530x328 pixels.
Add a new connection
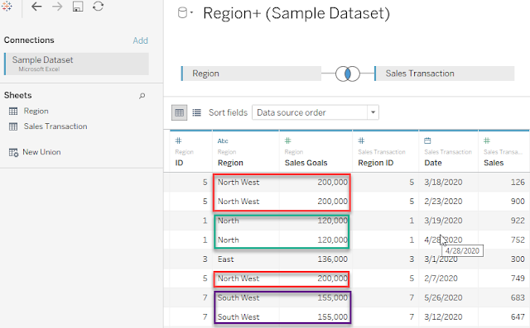click(x=140, y=40)
